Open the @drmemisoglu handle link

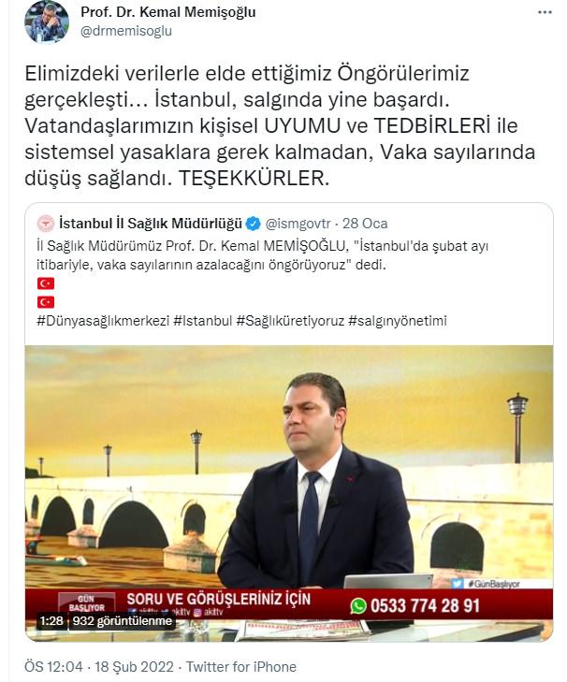coord(126,31)
